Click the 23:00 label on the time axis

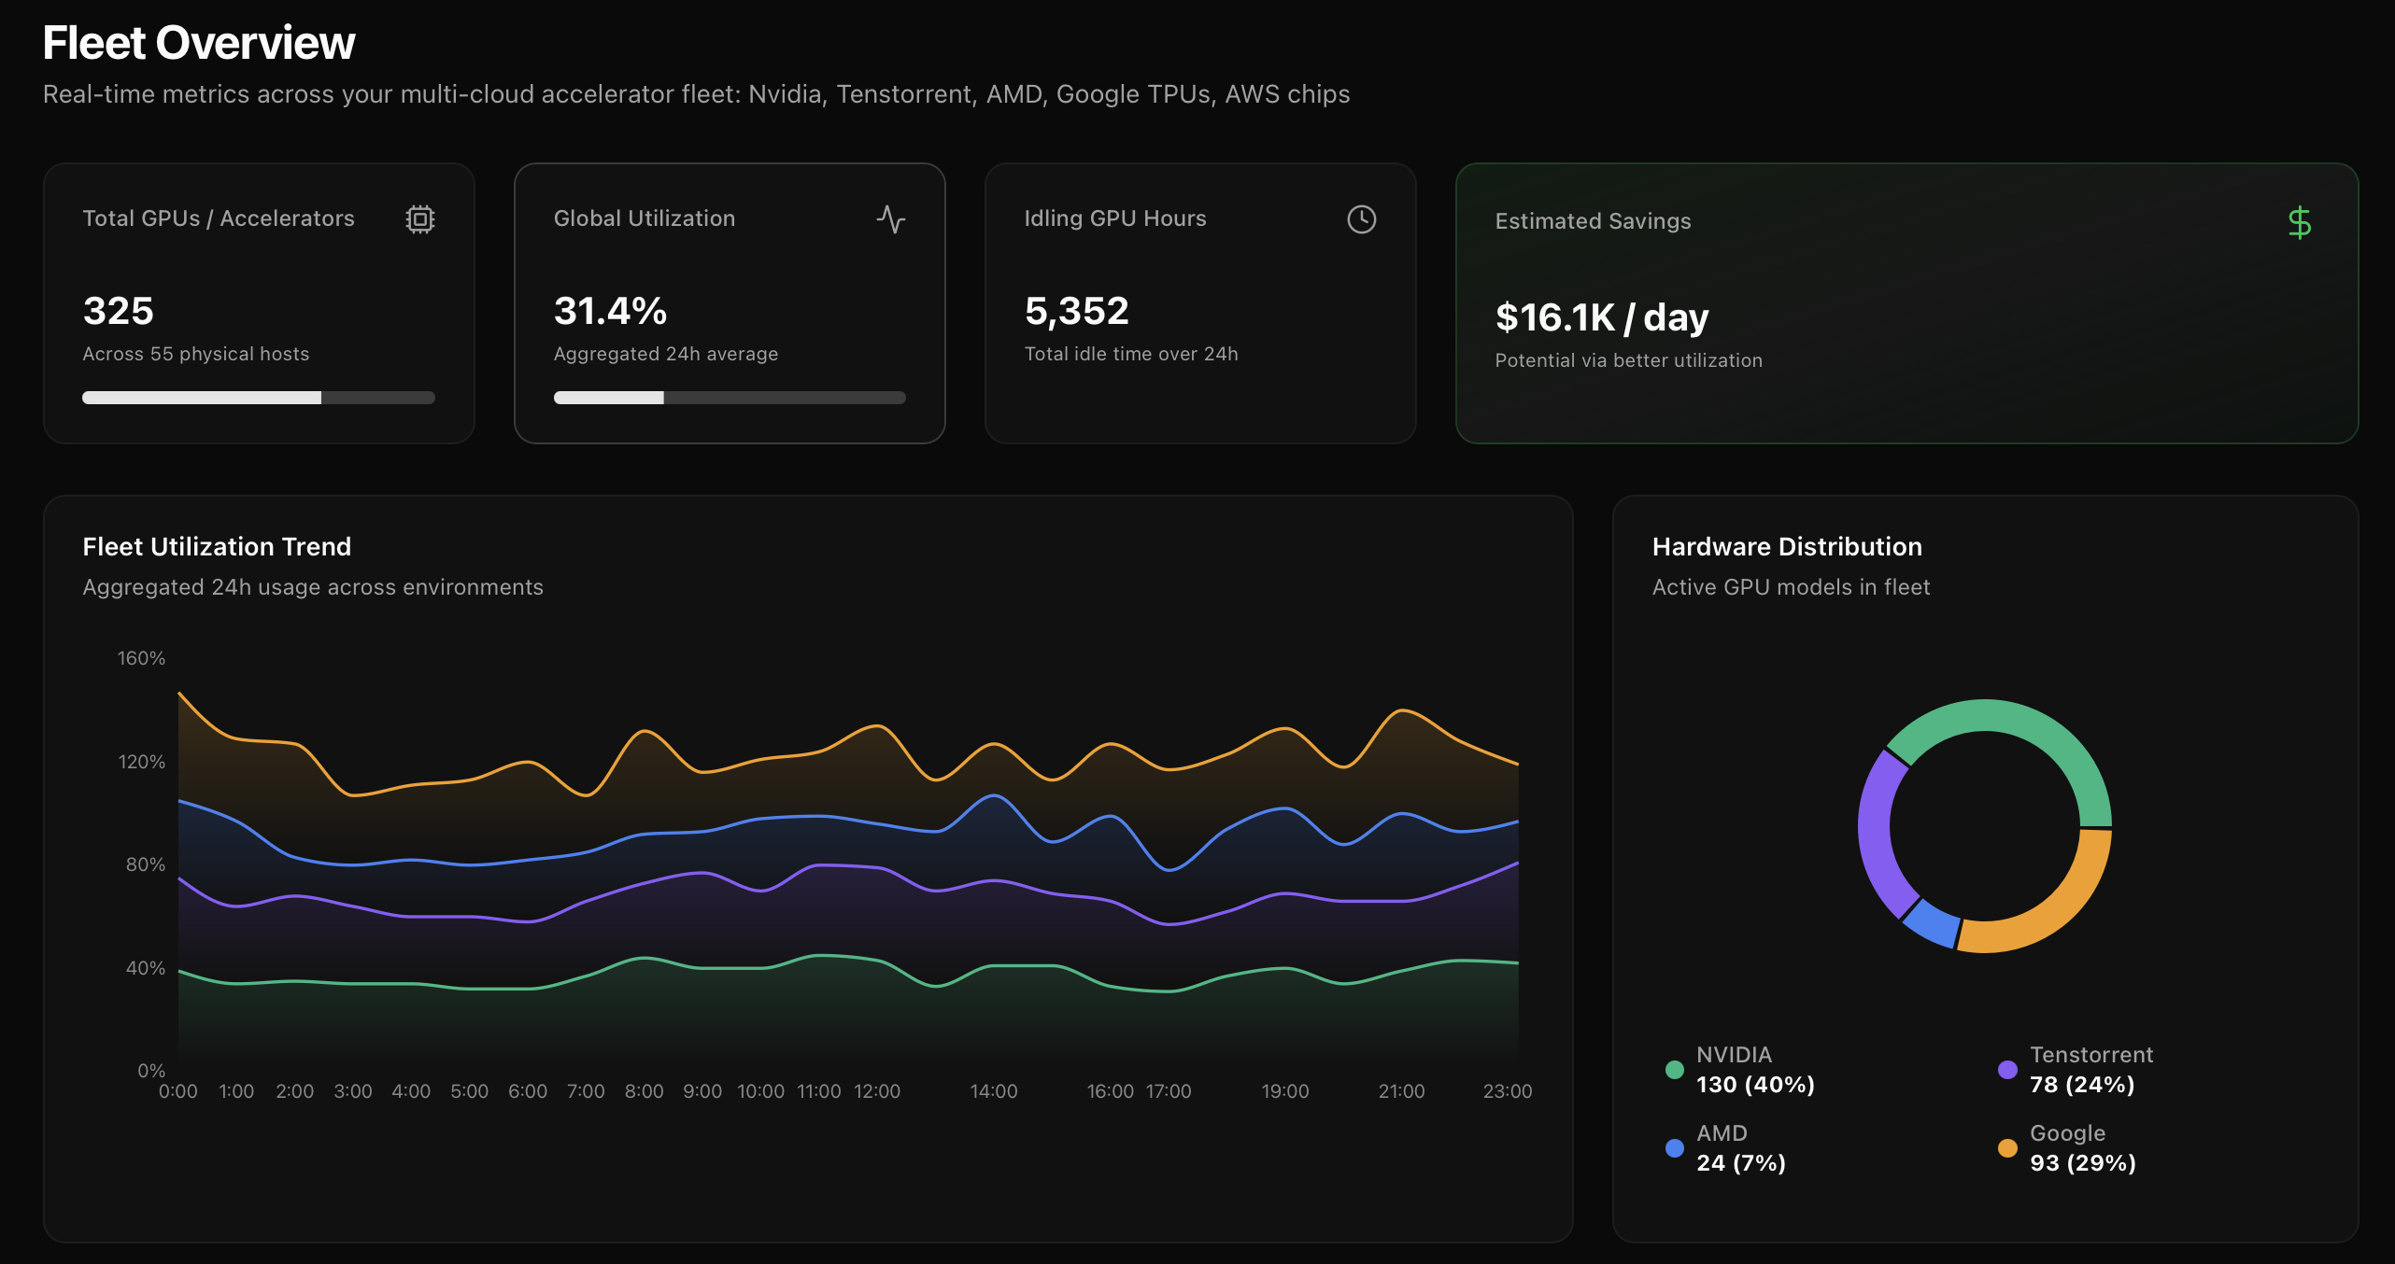(1507, 1091)
